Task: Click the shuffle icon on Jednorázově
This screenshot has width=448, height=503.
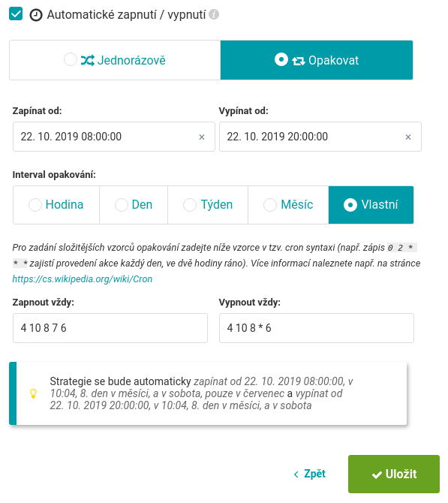Action: 87,60
